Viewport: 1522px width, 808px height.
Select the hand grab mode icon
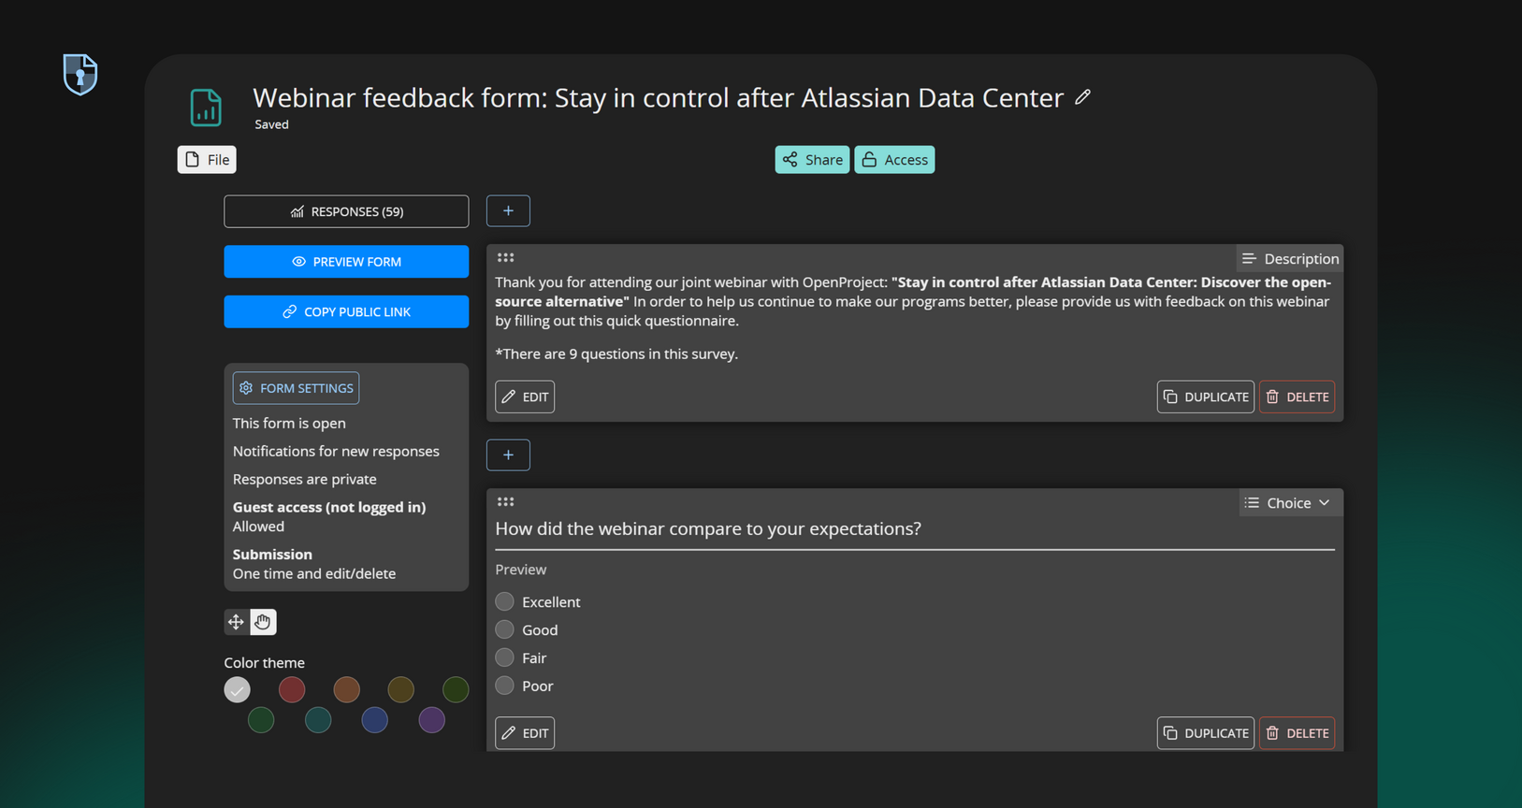(263, 622)
